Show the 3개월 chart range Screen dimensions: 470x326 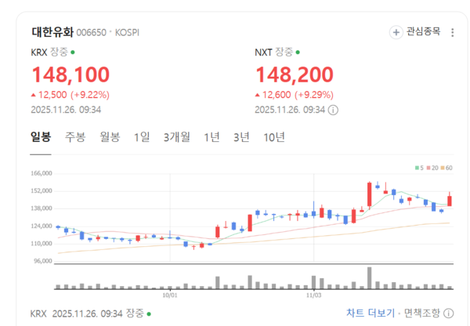pos(177,137)
